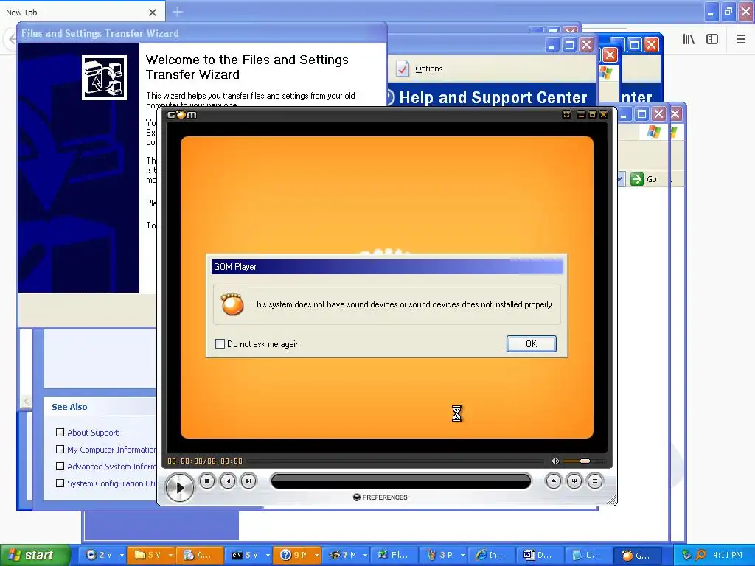The height and width of the screenshot is (566, 755).
Task: Click the GOM Player play button
Action: click(x=180, y=487)
